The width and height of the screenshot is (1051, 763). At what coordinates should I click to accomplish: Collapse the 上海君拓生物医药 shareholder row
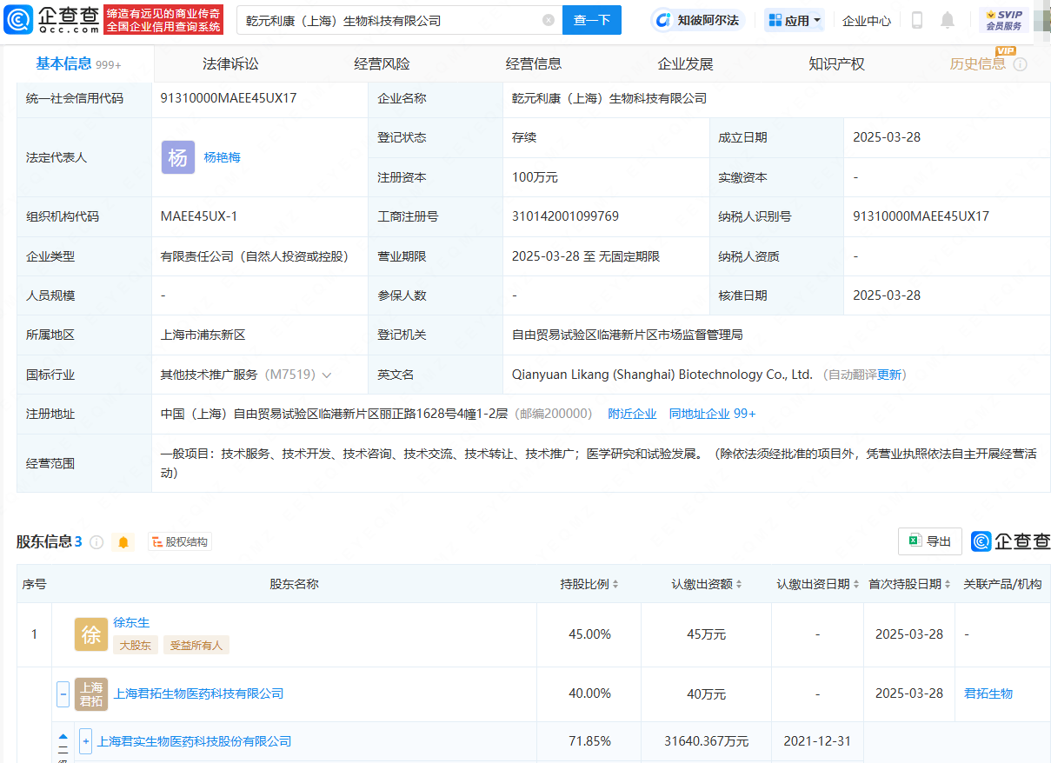coord(63,694)
